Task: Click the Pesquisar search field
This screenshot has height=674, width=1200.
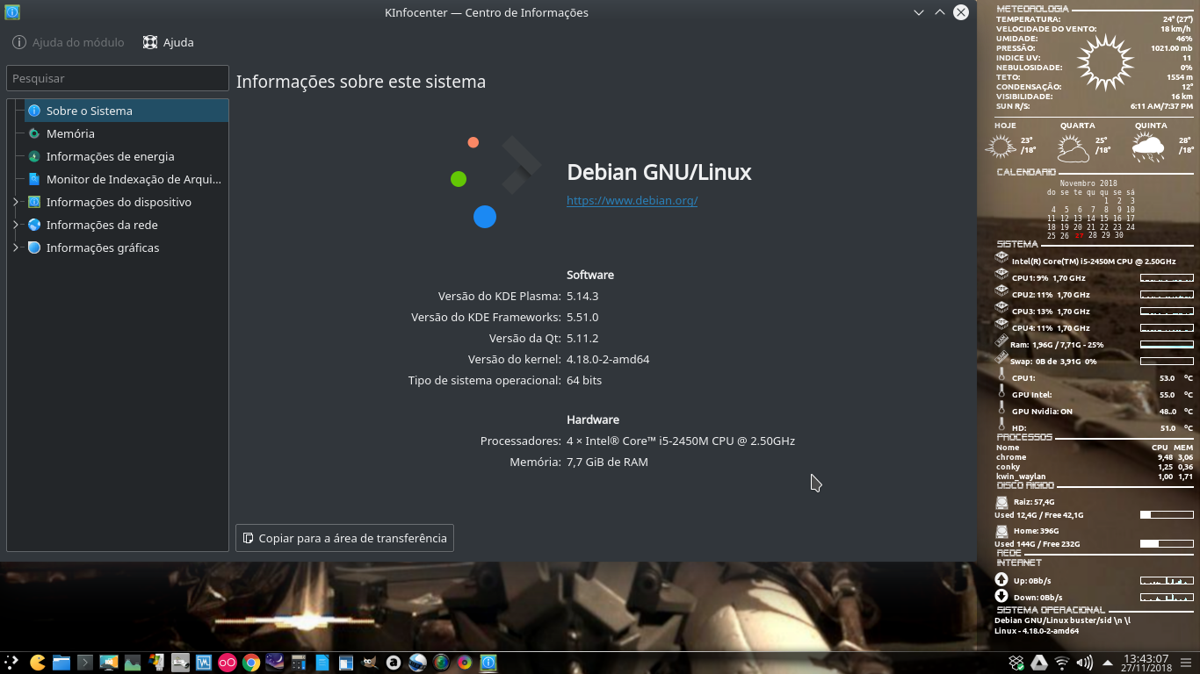Action: pos(117,78)
